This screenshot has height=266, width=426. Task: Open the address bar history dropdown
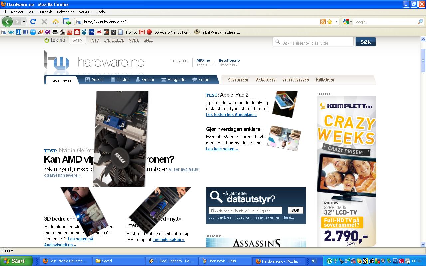pyautogui.click(x=336, y=22)
